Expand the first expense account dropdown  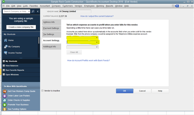click(97, 38)
